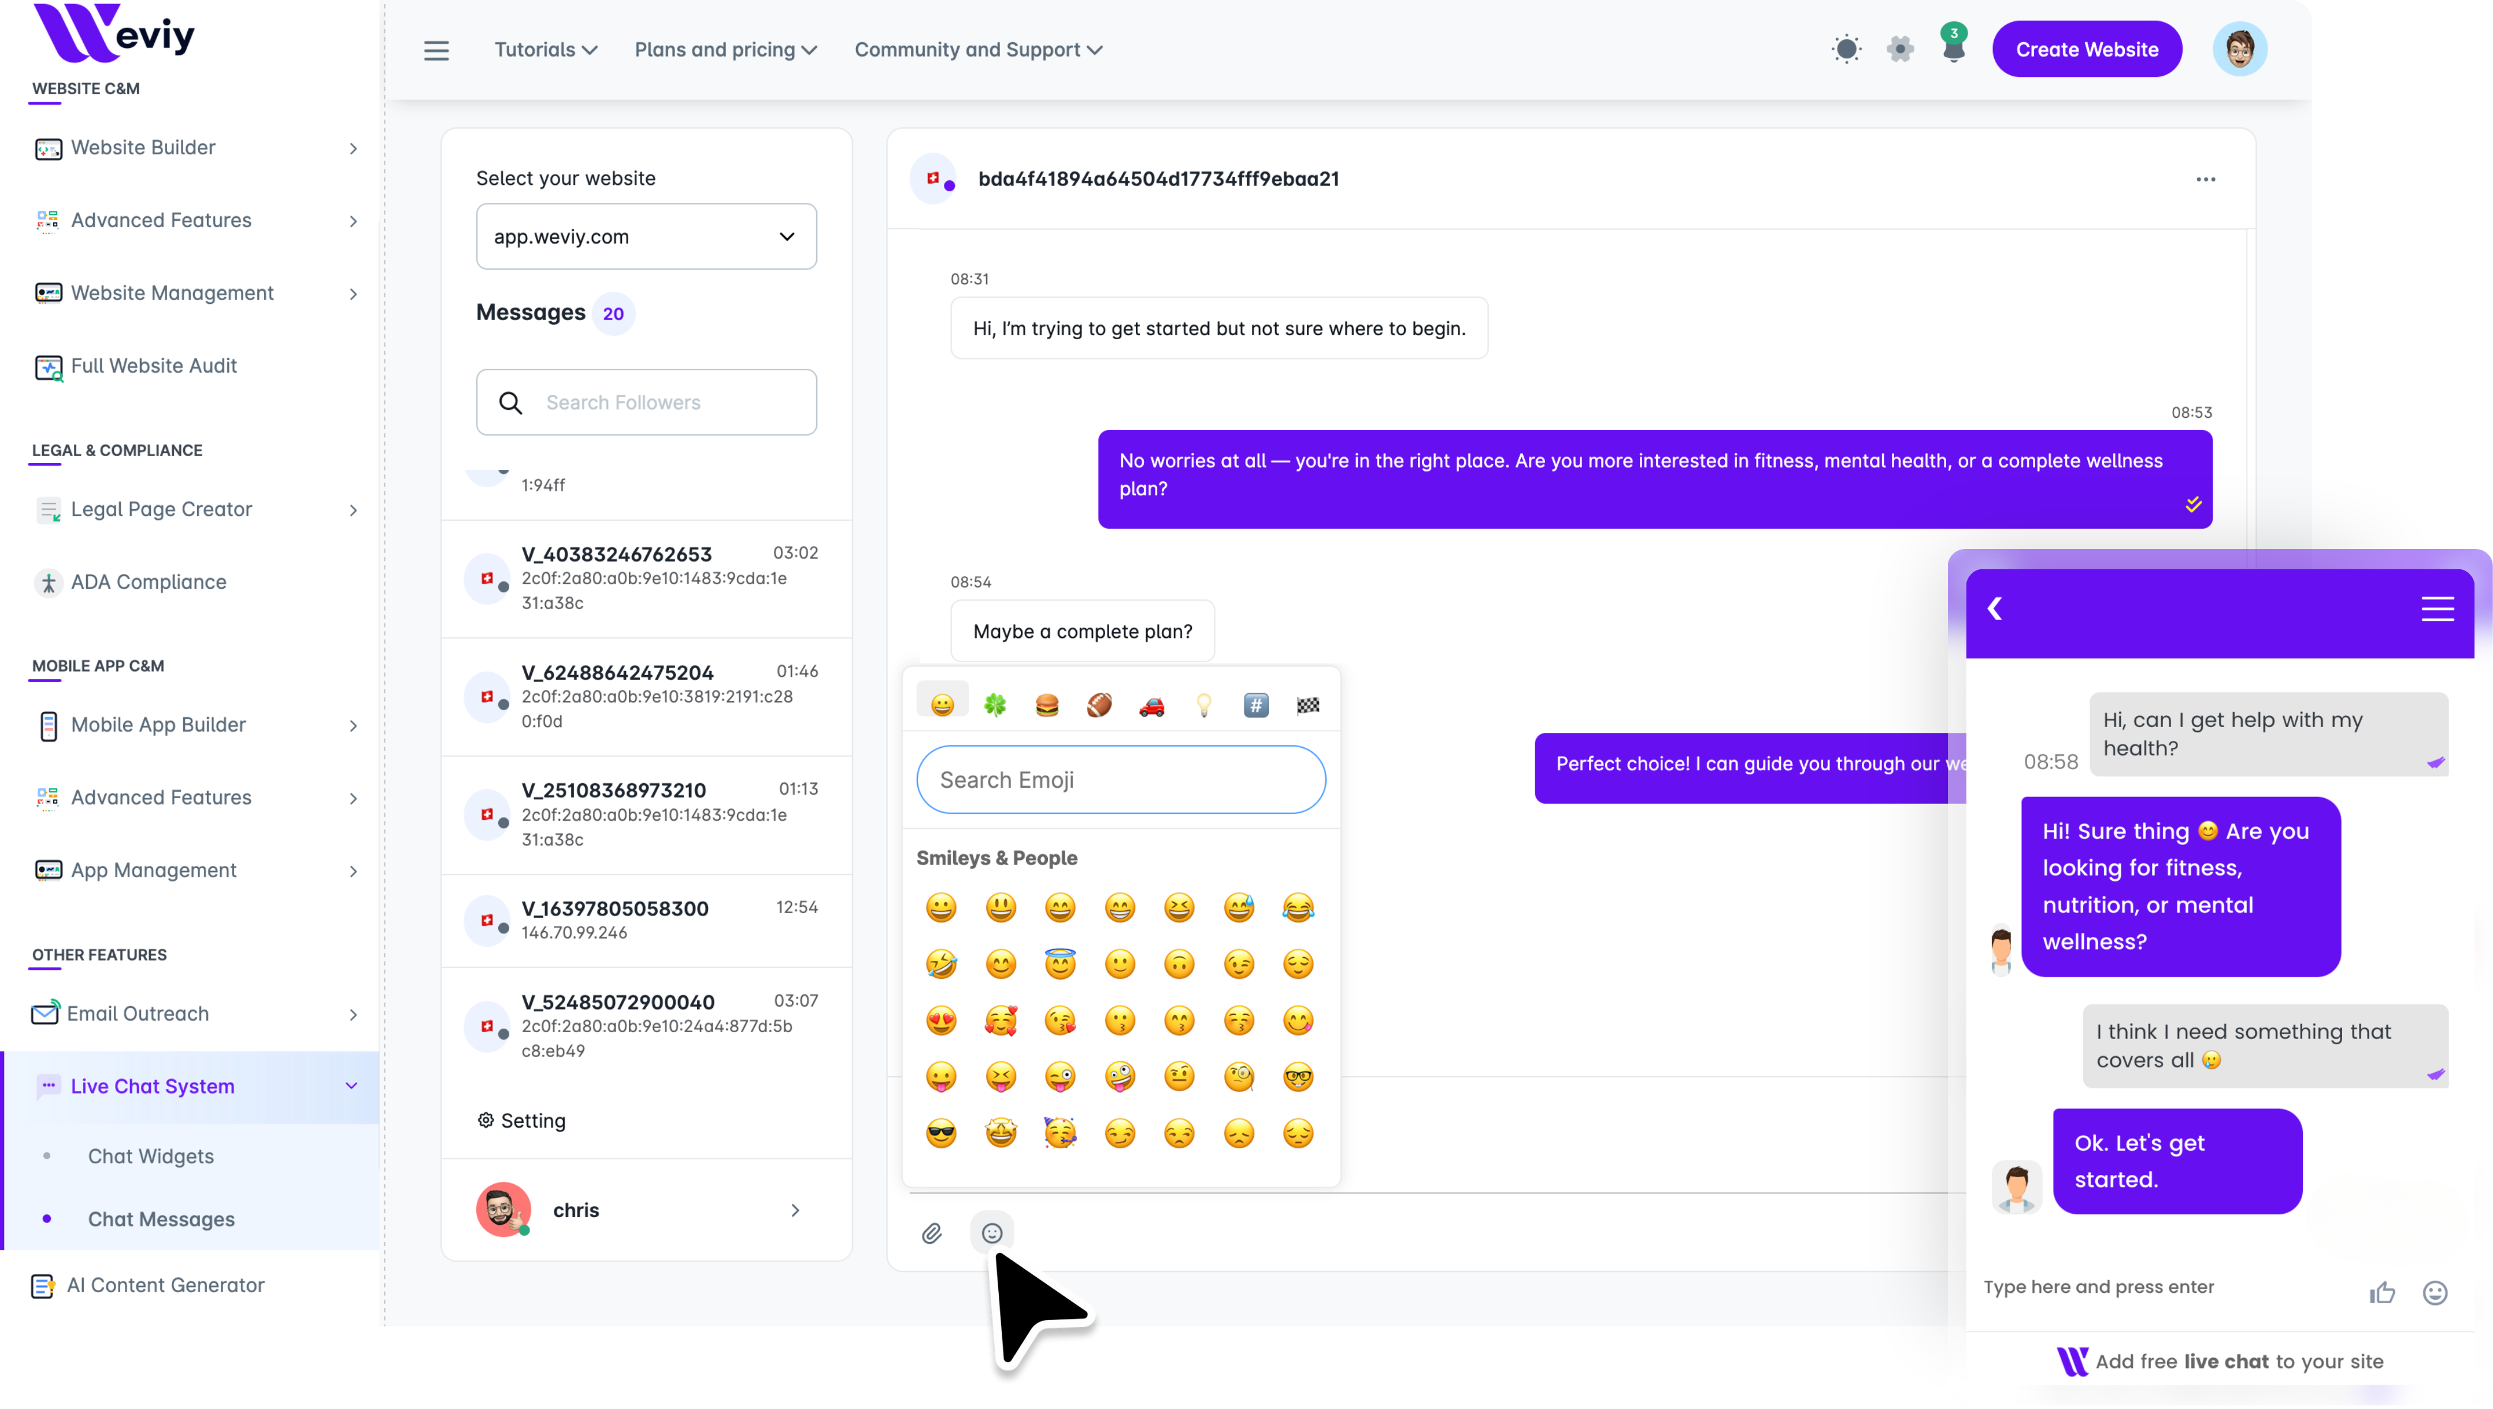This screenshot has height=1409, width=2493.
Task: Open the Plans and pricing menu
Action: (x=725, y=49)
